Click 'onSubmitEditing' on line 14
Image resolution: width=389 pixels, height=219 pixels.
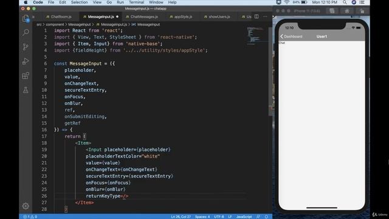coord(84,116)
